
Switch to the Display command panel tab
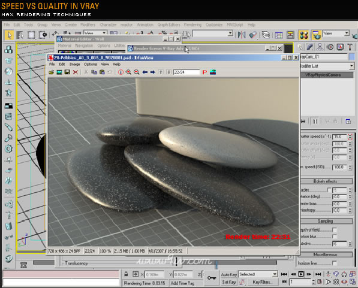click(340, 47)
